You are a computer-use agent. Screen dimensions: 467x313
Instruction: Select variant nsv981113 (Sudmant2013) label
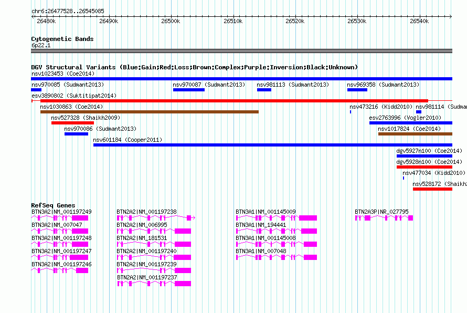(293, 85)
